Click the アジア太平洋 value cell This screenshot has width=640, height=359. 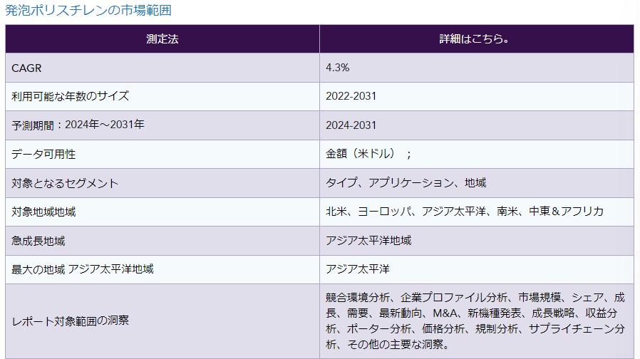click(477, 270)
